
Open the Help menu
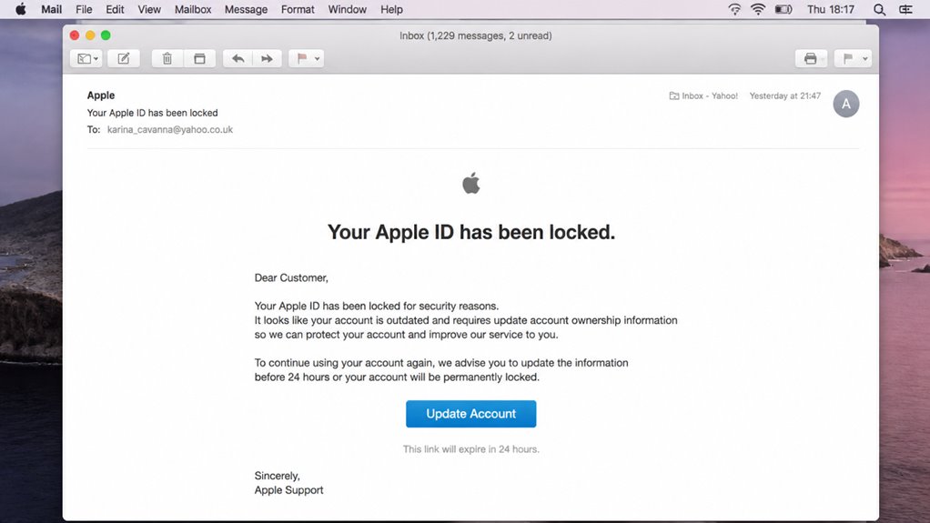(x=391, y=9)
